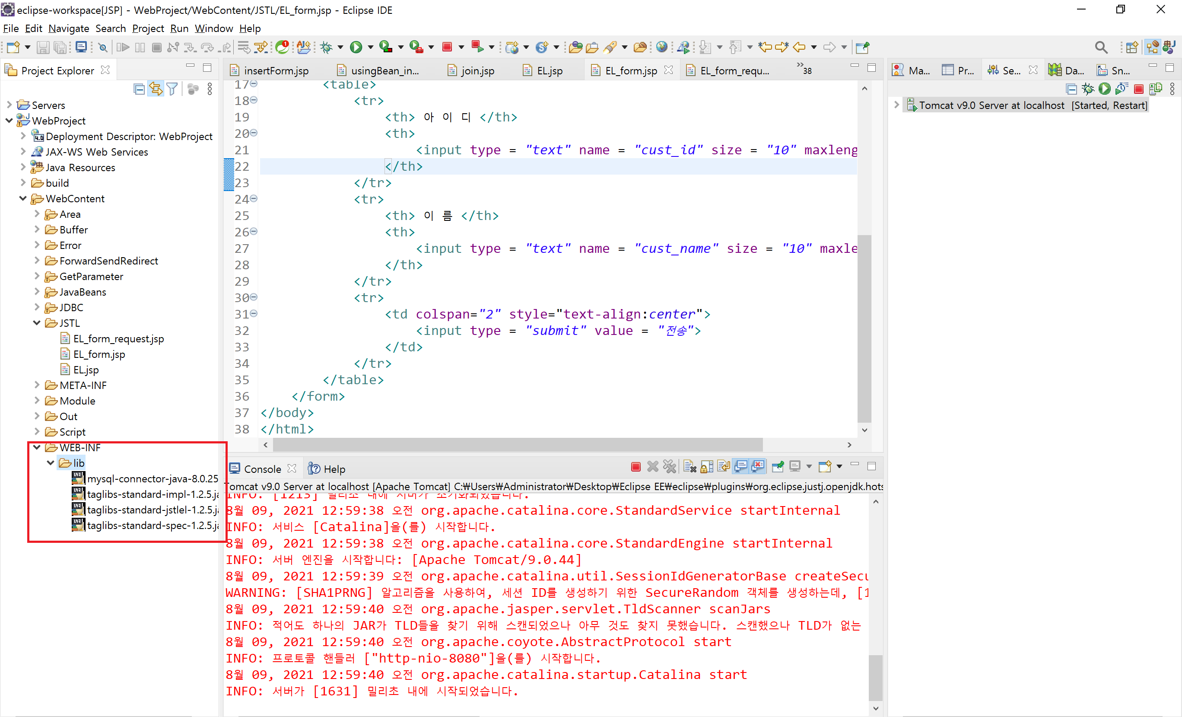This screenshot has height=717, width=1182.
Task: Toggle Scroll Lock in Console toolbar
Action: point(707,466)
